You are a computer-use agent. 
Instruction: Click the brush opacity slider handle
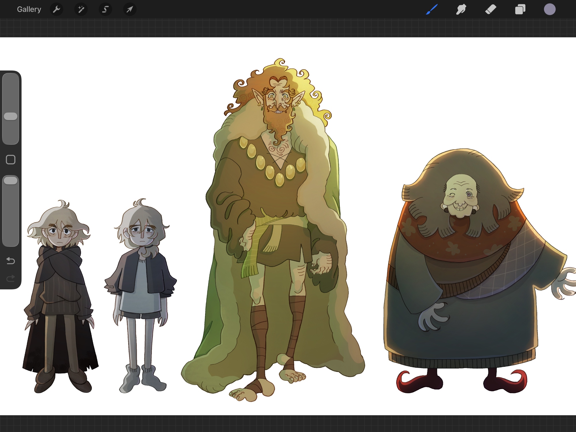pos(11,181)
